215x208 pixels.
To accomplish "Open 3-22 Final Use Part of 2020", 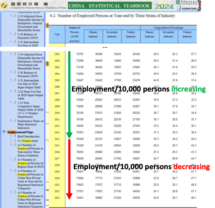I will pyautogui.click(x=30, y=95).
